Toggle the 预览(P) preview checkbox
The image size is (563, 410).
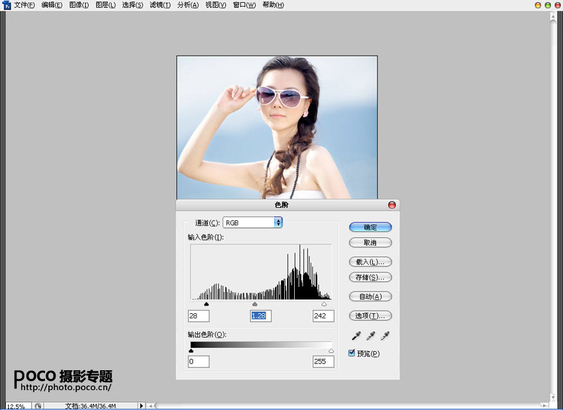click(352, 353)
